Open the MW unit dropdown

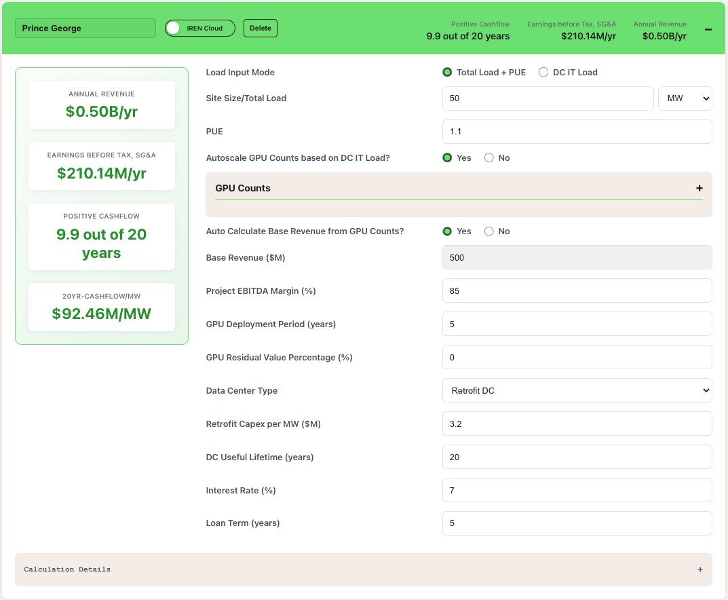point(685,98)
